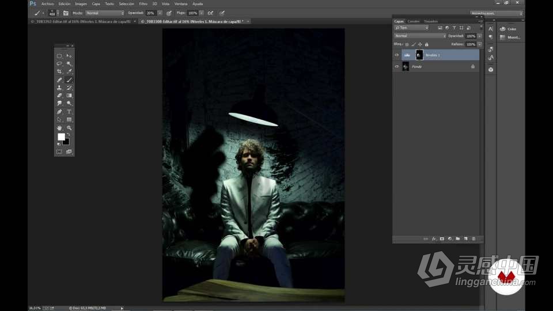The height and width of the screenshot is (311, 553).
Task: Open the brush Modo Normal dropdown
Action: [105, 13]
